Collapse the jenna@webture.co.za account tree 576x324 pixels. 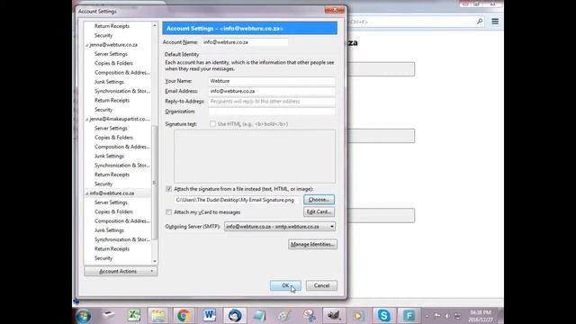point(87,45)
